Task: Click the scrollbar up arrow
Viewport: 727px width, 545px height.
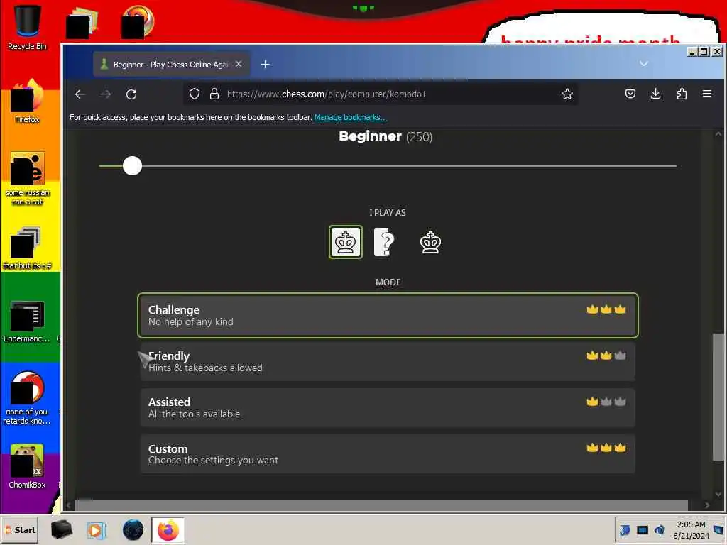Action: [718, 134]
